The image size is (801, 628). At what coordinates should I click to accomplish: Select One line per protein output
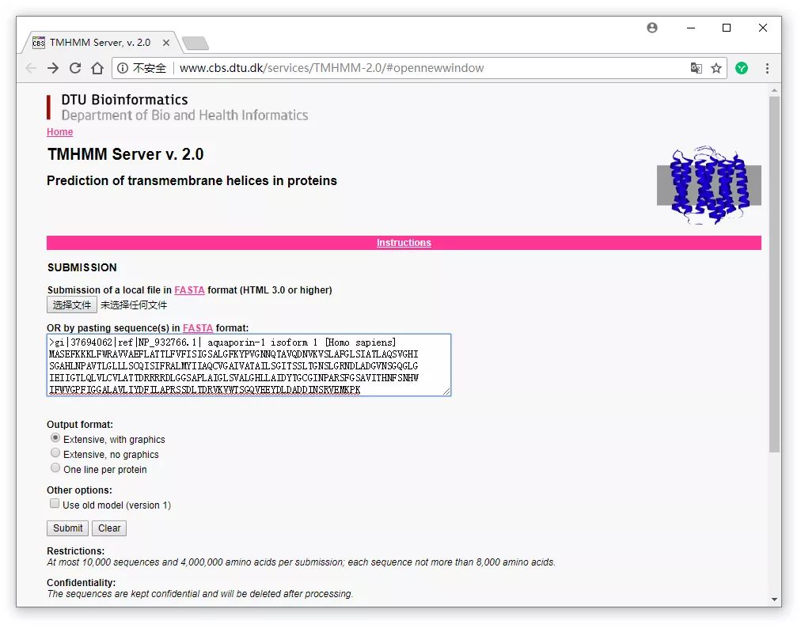pyautogui.click(x=55, y=467)
